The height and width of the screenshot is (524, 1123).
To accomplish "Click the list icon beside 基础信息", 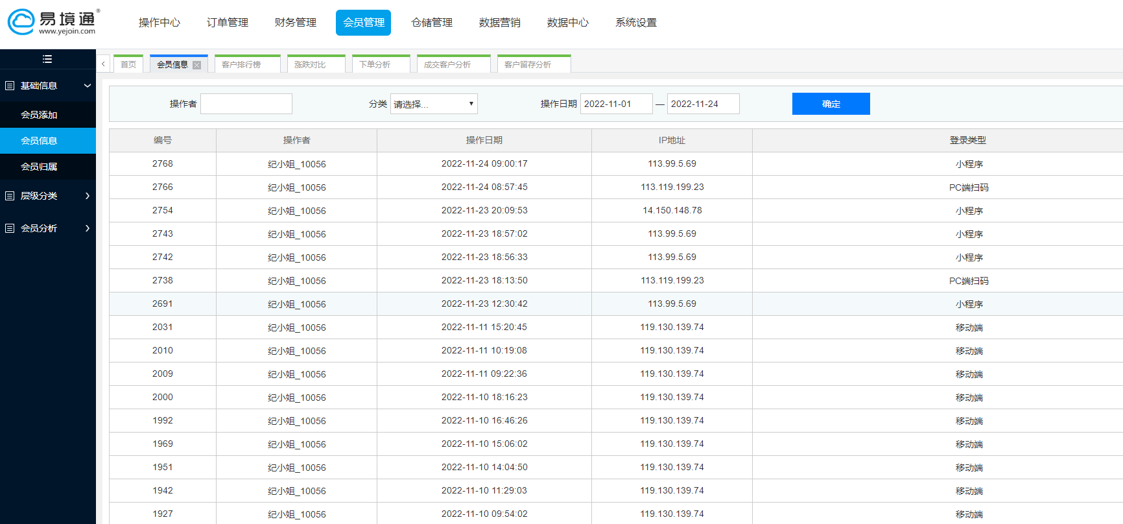I will pos(10,86).
